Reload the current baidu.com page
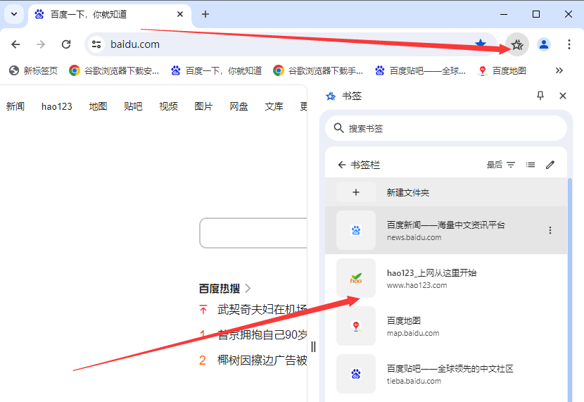Viewport: 584px width, 402px height. pyautogui.click(x=66, y=44)
